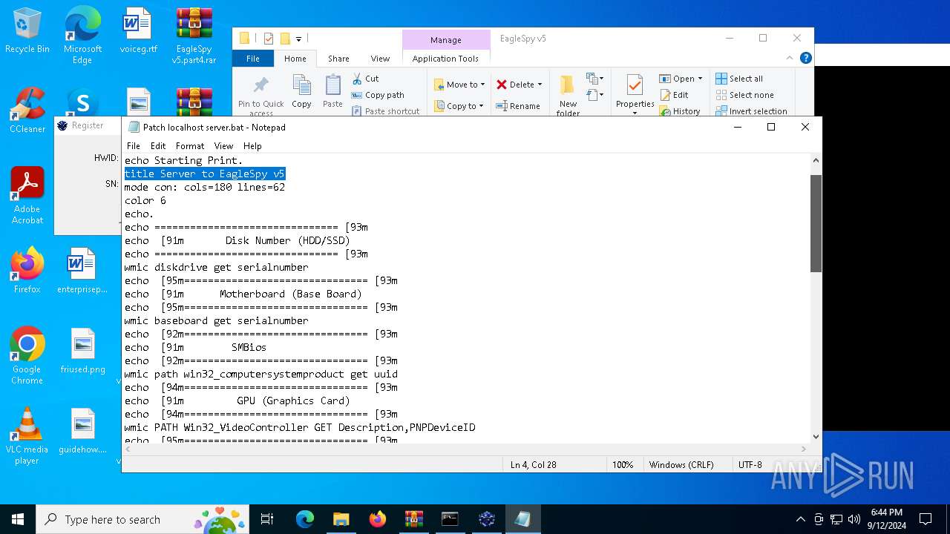Open the Google Chrome desktop shortcut
The image size is (950, 534).
pos(27,356)
